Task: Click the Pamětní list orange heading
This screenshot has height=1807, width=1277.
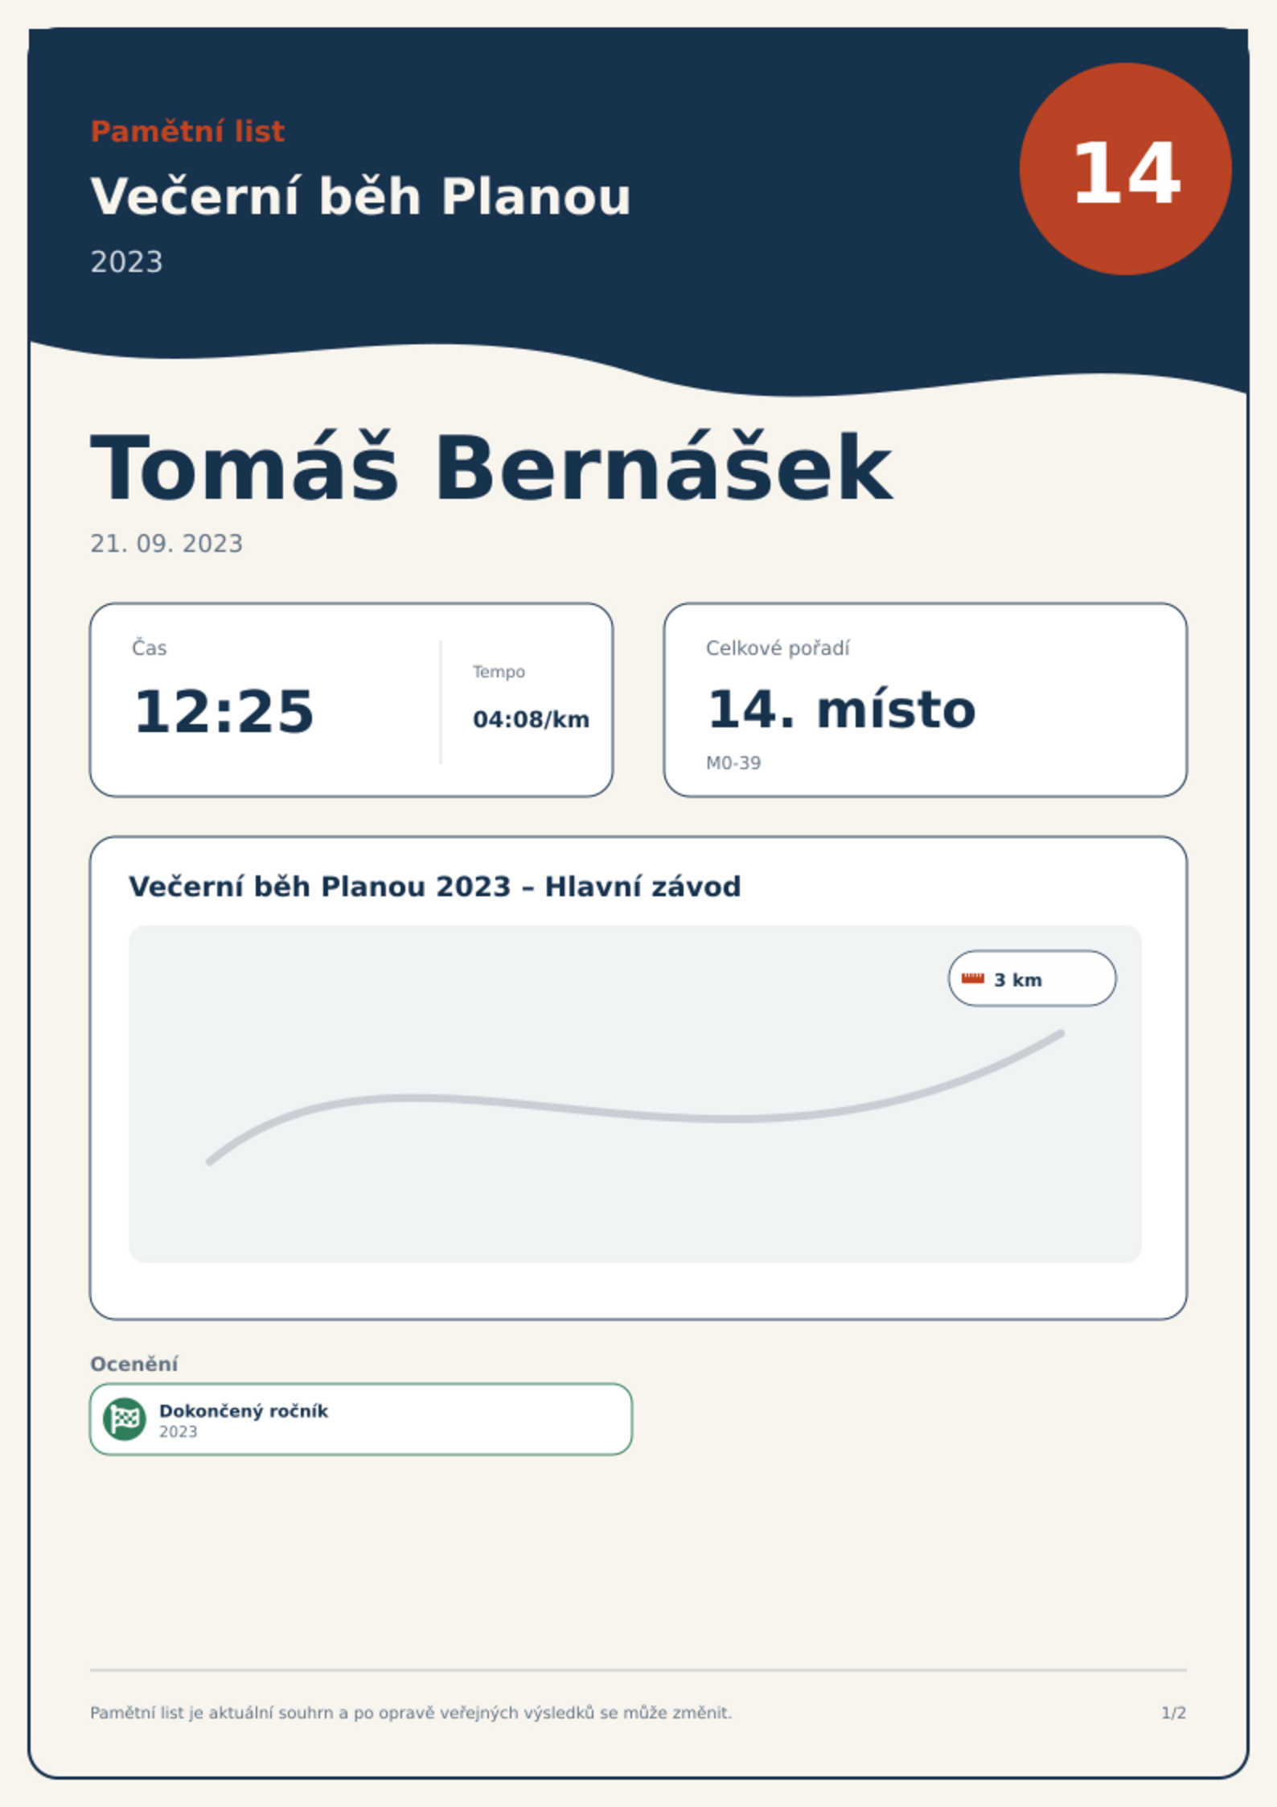Action: pyautogui.click(x=187, y=131)
